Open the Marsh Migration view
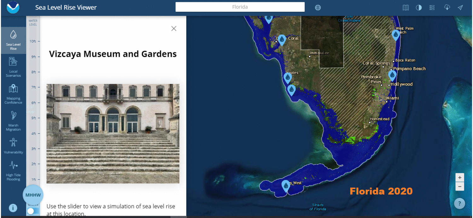Screen dimensions: 473x218 pos(13,121)
